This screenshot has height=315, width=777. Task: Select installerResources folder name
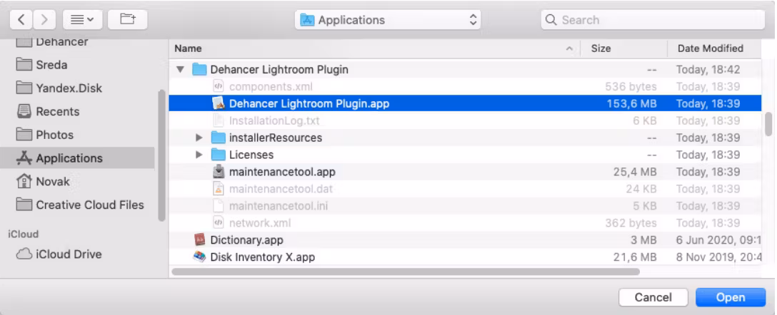[x=276, y=138]
